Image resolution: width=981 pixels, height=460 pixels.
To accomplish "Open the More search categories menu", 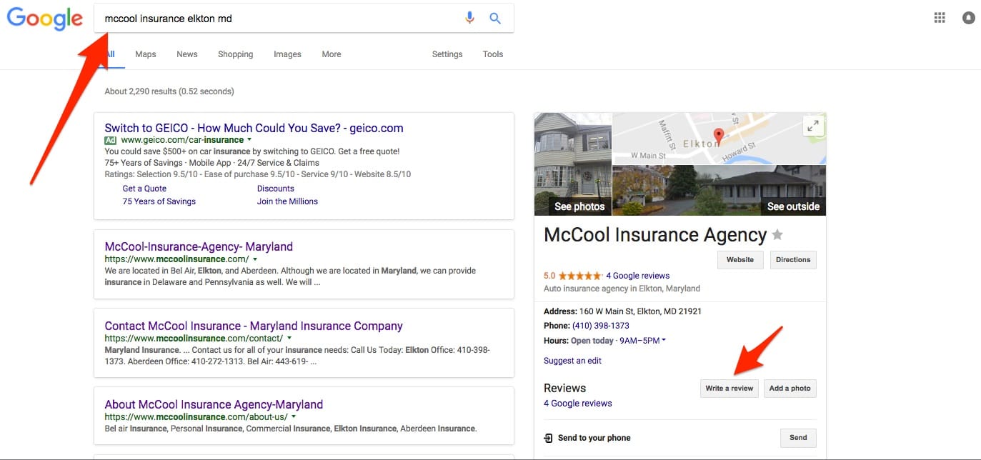I will point(332,54).
